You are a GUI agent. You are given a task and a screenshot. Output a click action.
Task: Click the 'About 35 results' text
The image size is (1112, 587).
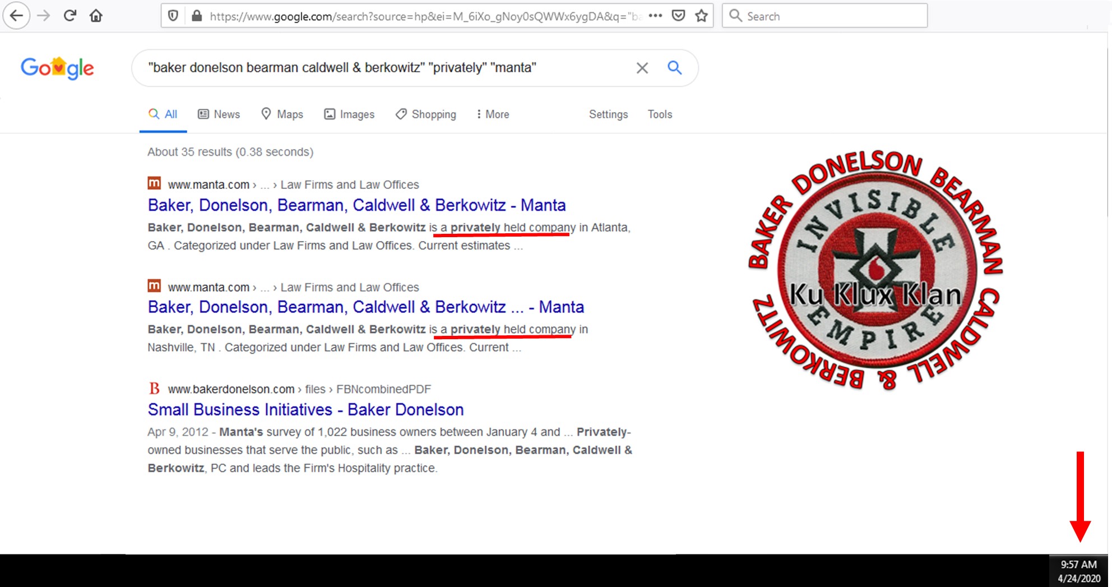click(230, 152)
